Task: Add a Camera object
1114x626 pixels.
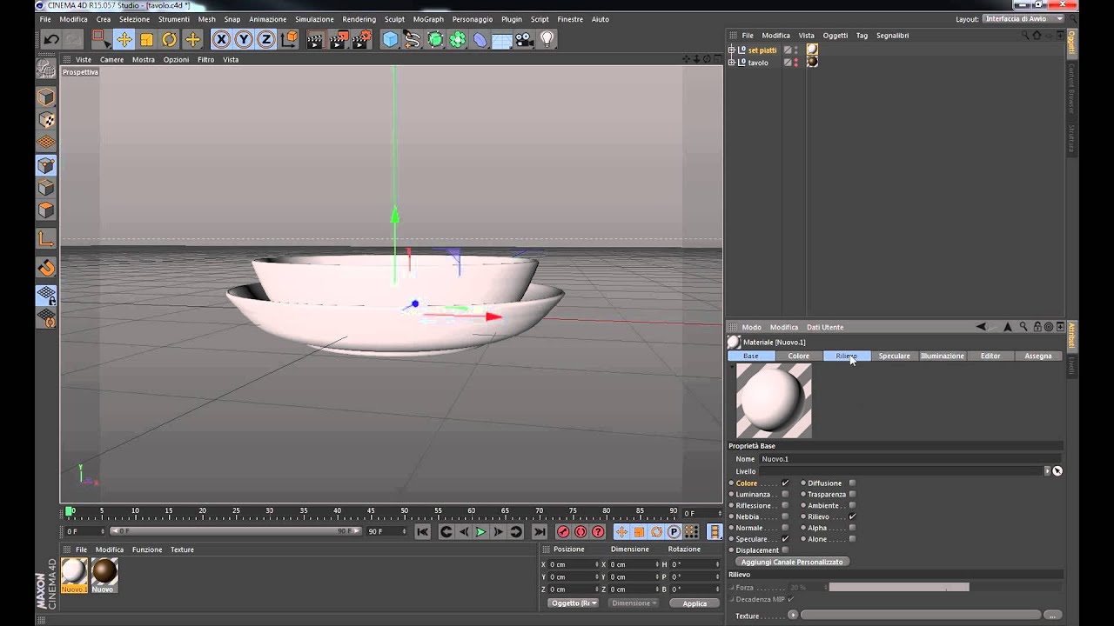Action: (x=524, y=39)
